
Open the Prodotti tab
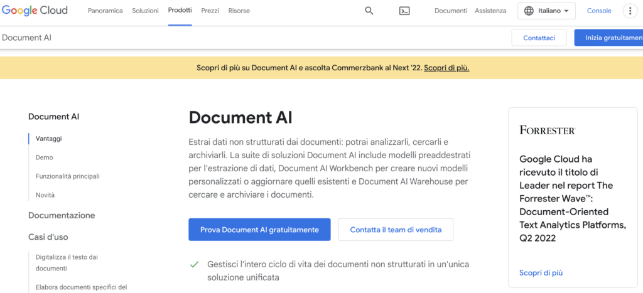pos(180,11)
